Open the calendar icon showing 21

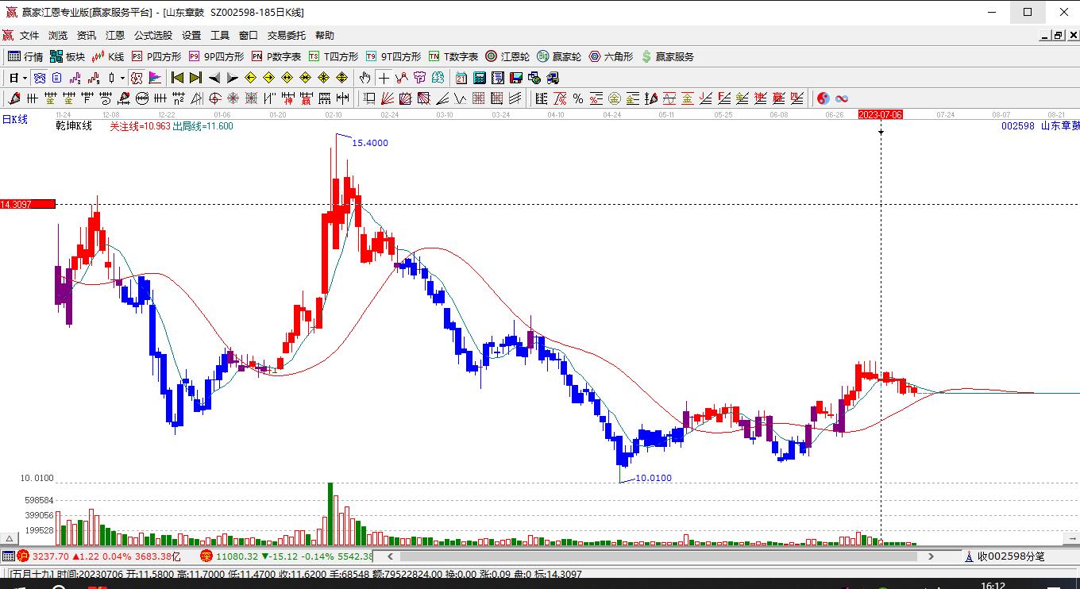[x=461, y=78]
